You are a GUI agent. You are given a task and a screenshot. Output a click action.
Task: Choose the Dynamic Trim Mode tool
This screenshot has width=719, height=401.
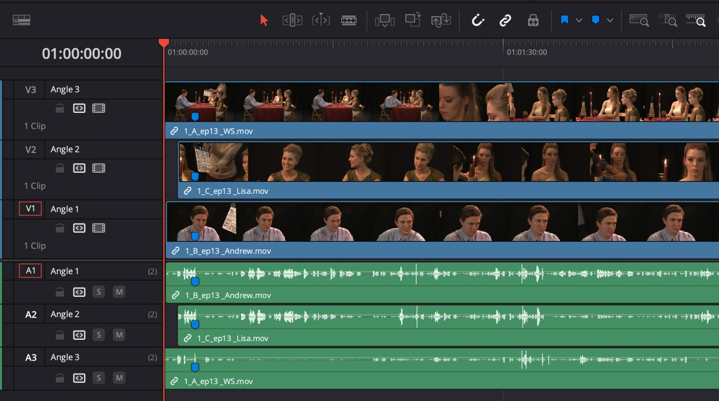(x=321, y=20)
